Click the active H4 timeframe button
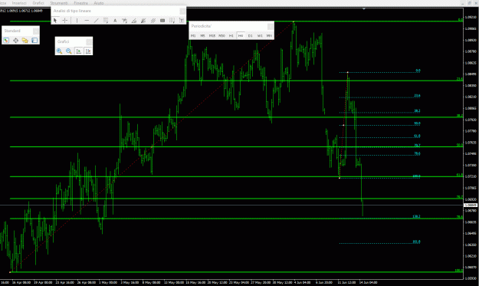The width and height of the screenshot is (479, 286). coord(241,36)
